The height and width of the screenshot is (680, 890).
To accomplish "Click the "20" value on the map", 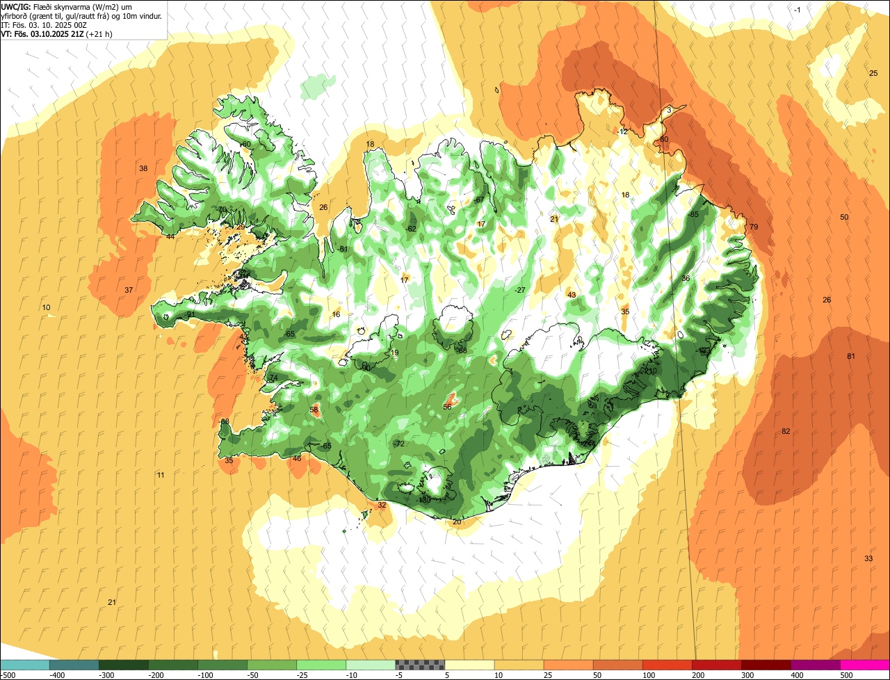I will click(x=457, y=521).
